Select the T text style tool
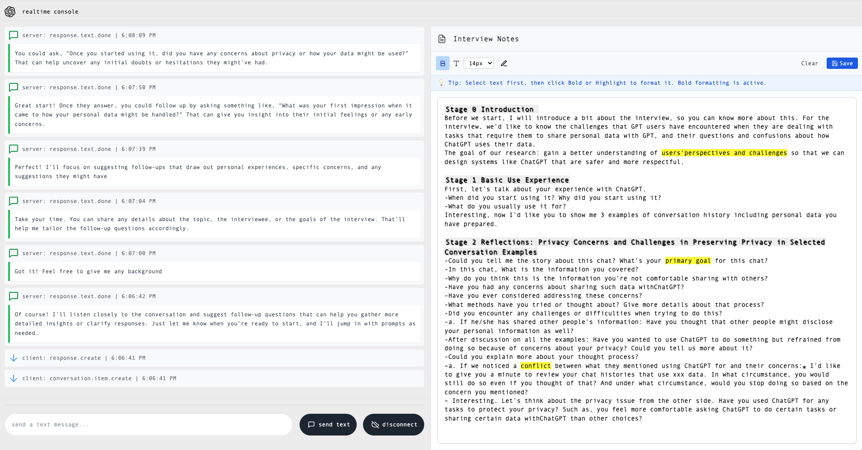 coord(456,63)
